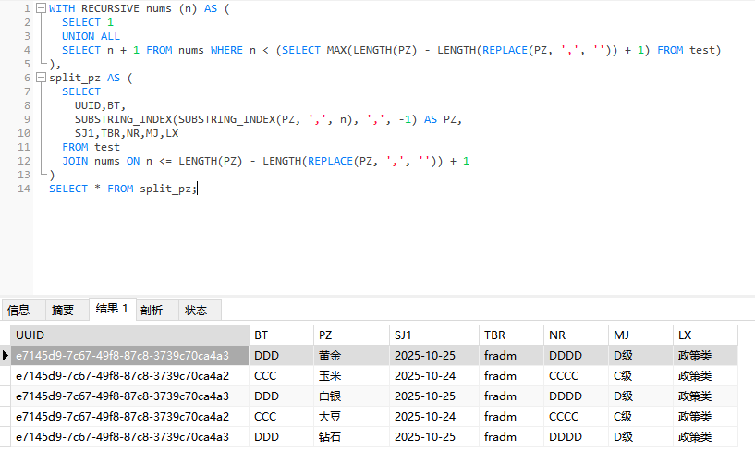This screenshot has width=755, height=451.
Task: Select the MJ column header
Action: click(x=639, y=335)
